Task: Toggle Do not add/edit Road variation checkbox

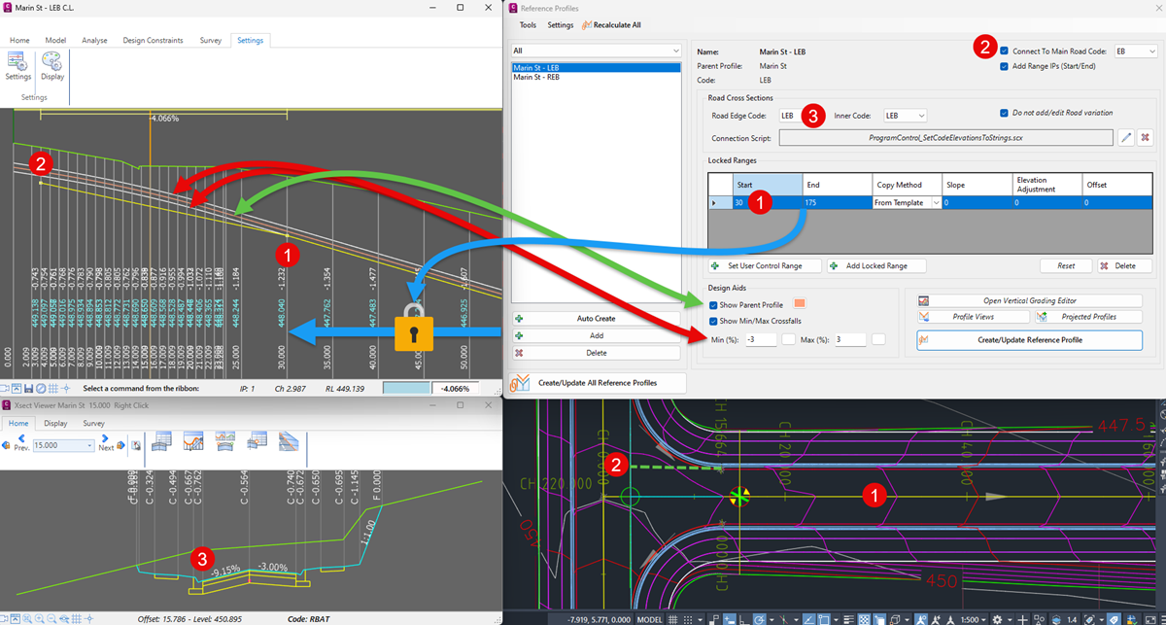Action: click(x=1005, y=113)
